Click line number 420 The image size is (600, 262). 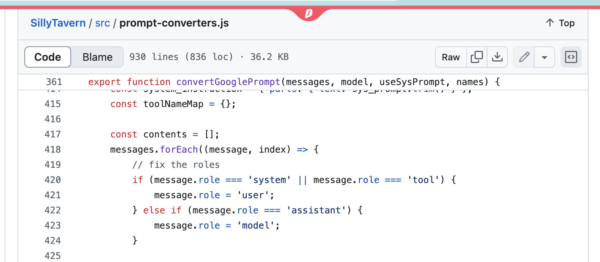pyautogui.click(x=52, y=180)
